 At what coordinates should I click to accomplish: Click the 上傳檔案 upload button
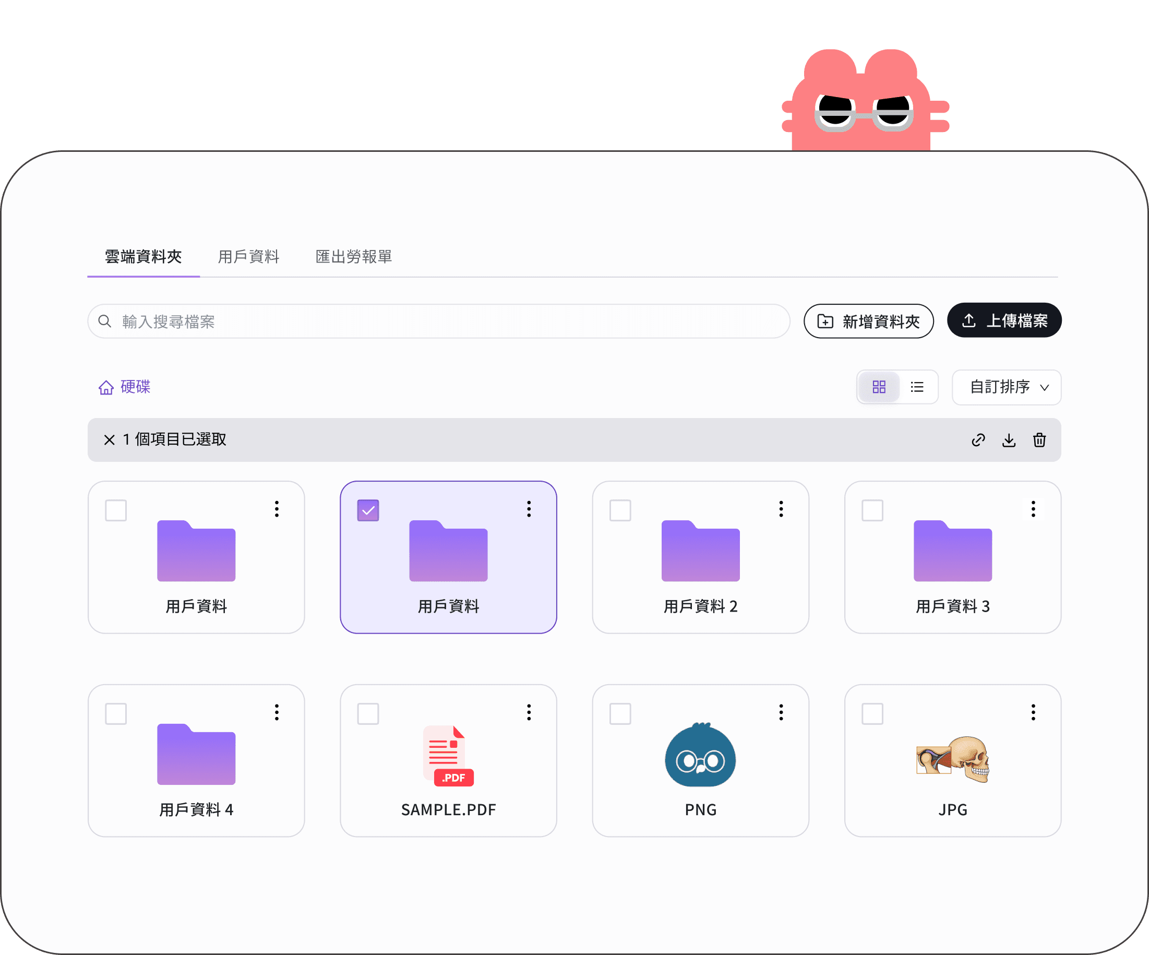[1003, 320]
